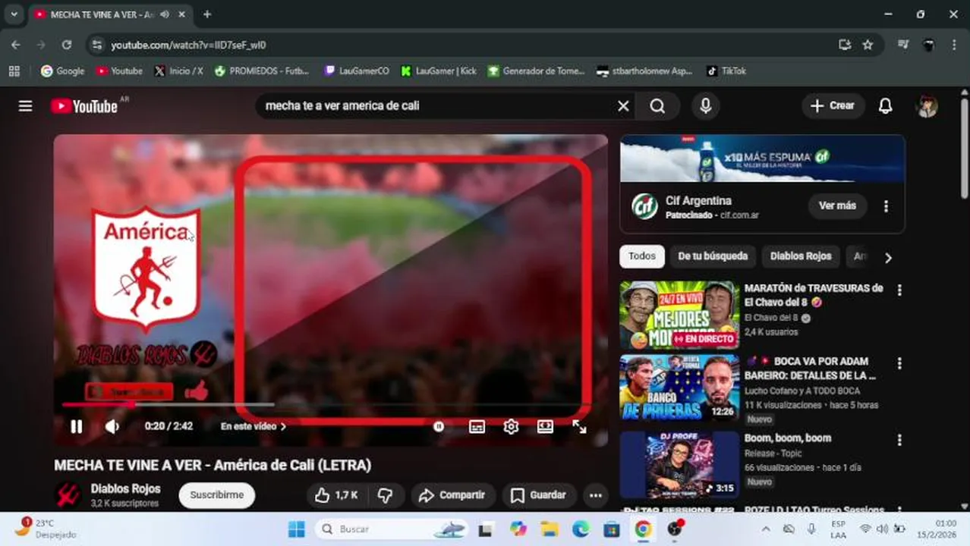This screenshot has width=970, height=546.
Task: Open YouTube notifications bell
Action: (885, 106)
